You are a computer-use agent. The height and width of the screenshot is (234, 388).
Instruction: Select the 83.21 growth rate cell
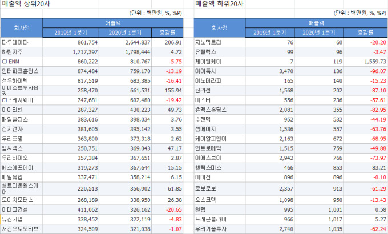tap(366, 168)
